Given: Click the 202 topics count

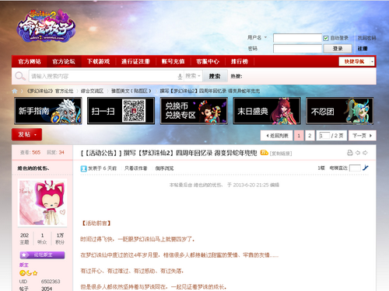Looking at the screenshot, I should 24,236.
